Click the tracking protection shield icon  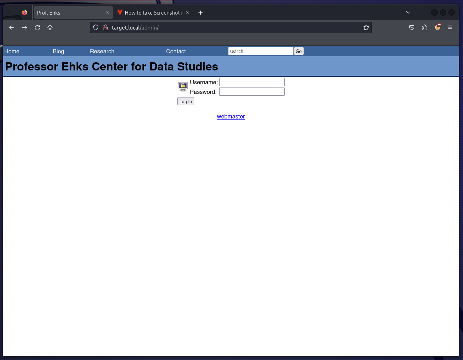(95, 27)
